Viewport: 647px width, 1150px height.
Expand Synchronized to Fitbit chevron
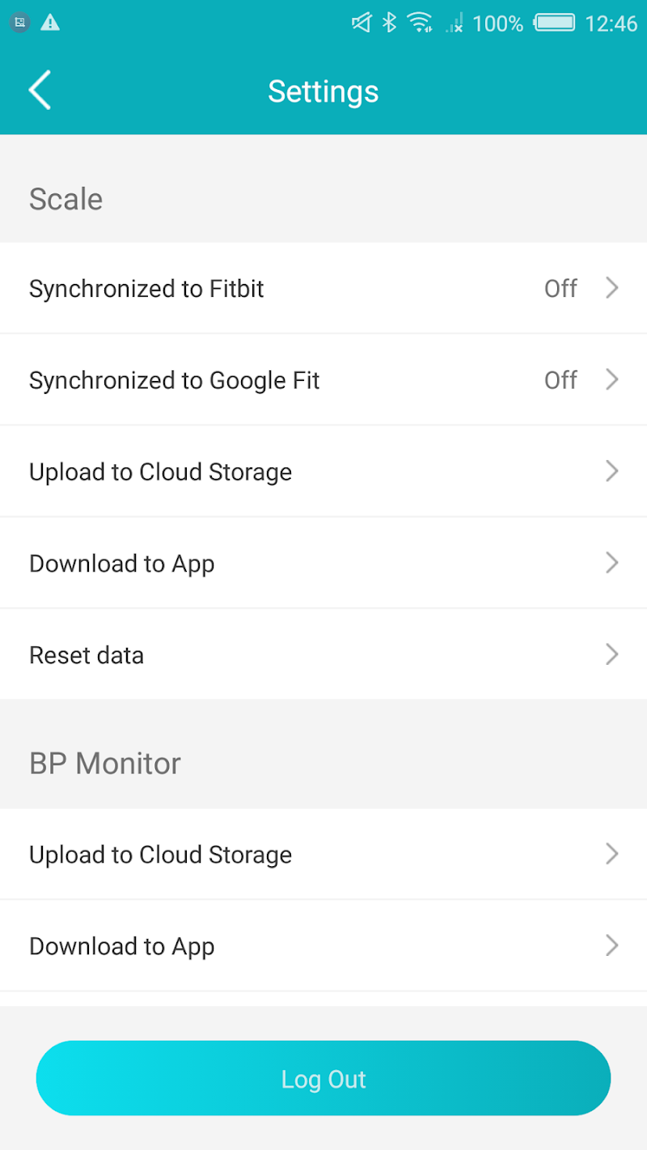point(612,288)
